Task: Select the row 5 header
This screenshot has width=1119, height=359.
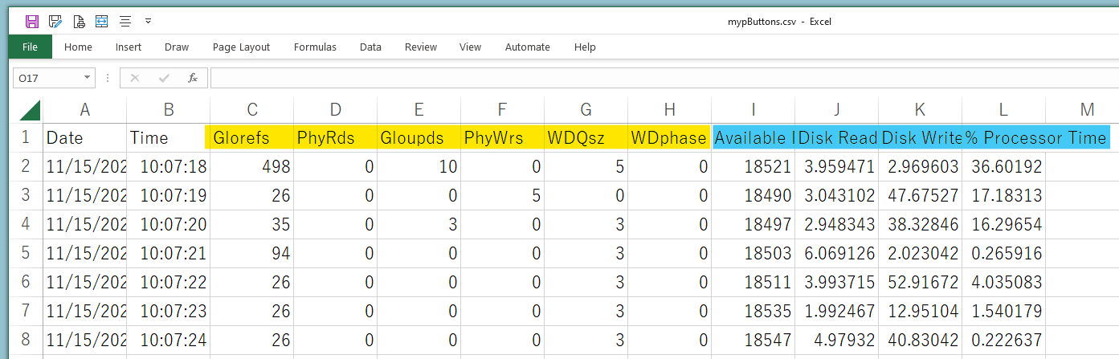Action: (25, 254)
